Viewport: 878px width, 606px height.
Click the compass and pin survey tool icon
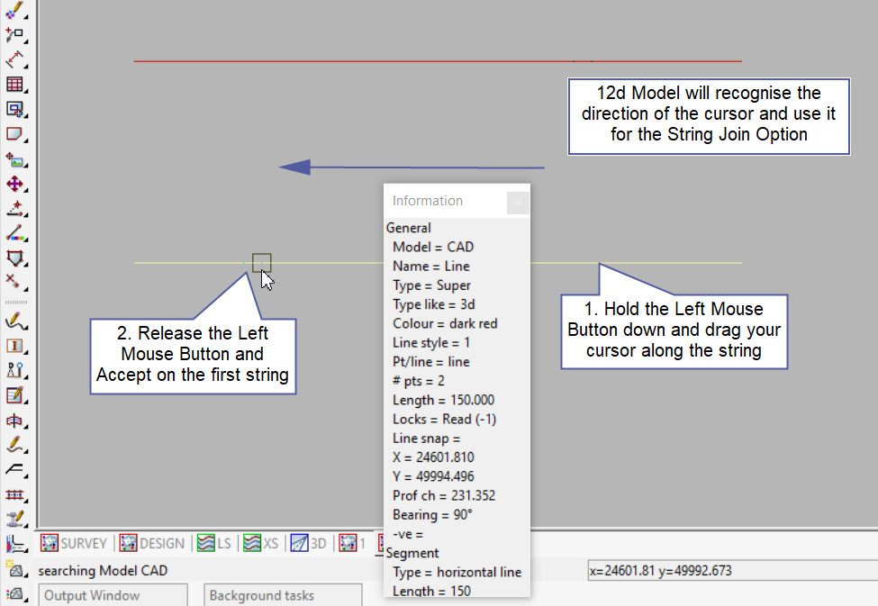15,370
